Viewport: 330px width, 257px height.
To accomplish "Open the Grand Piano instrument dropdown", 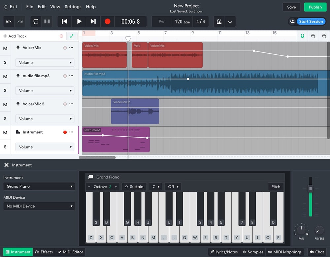I will 39,186.
